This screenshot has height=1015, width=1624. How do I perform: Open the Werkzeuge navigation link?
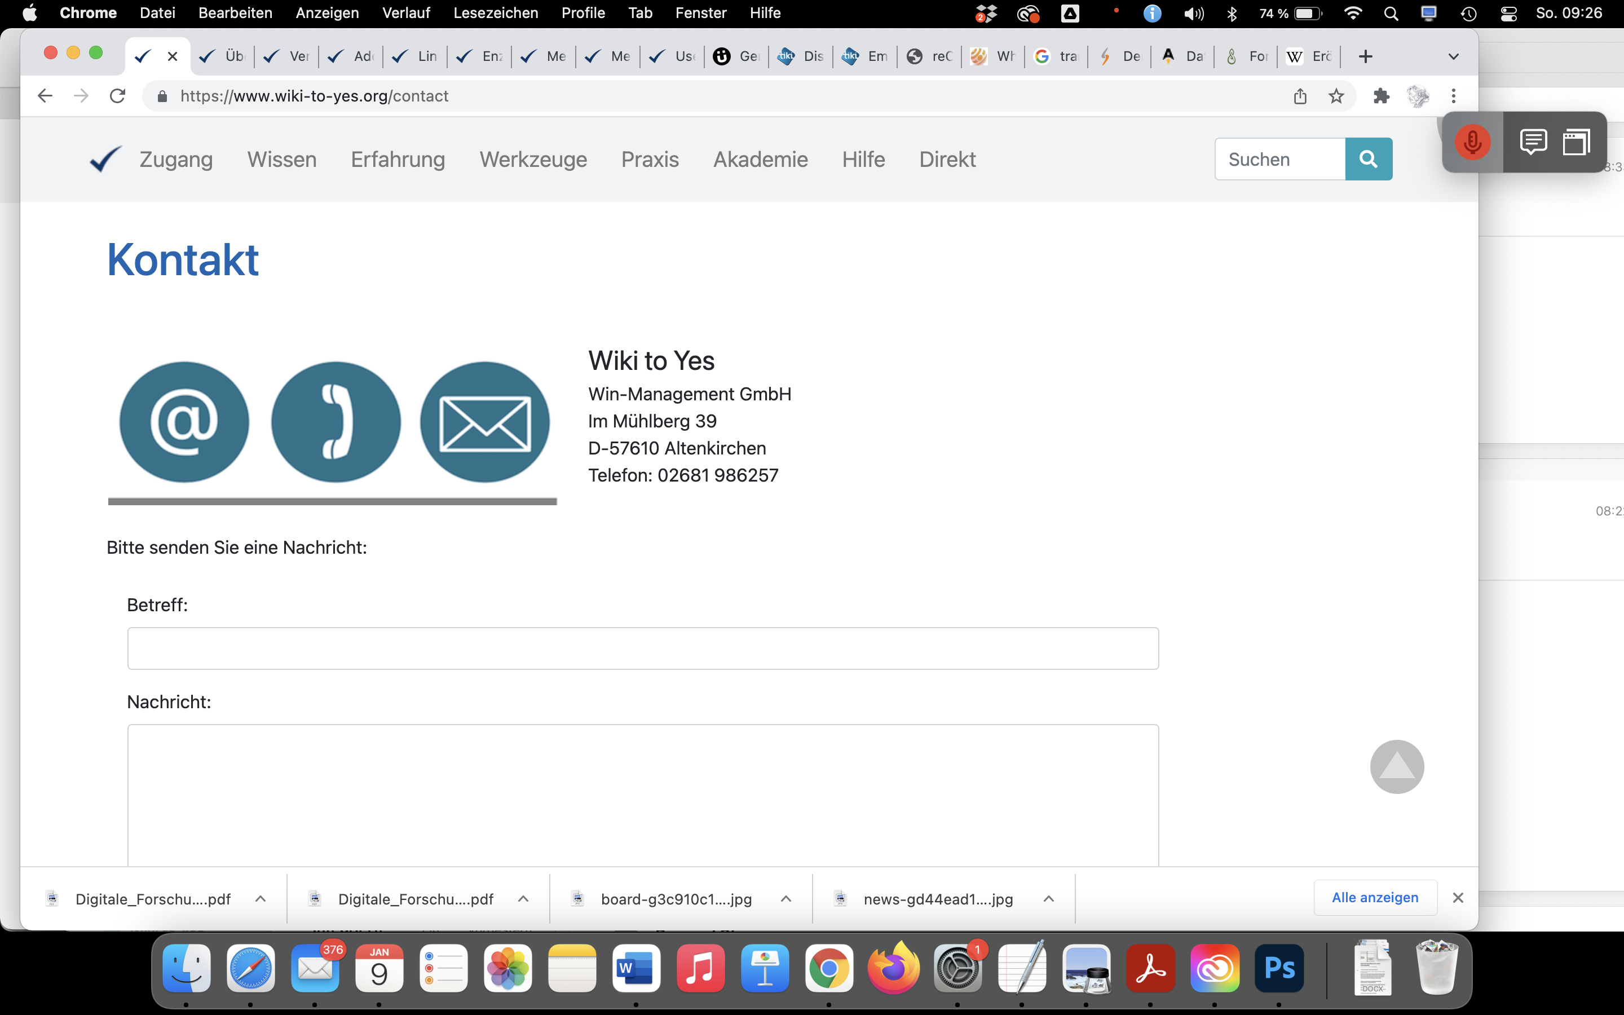(x=533, y=159)
